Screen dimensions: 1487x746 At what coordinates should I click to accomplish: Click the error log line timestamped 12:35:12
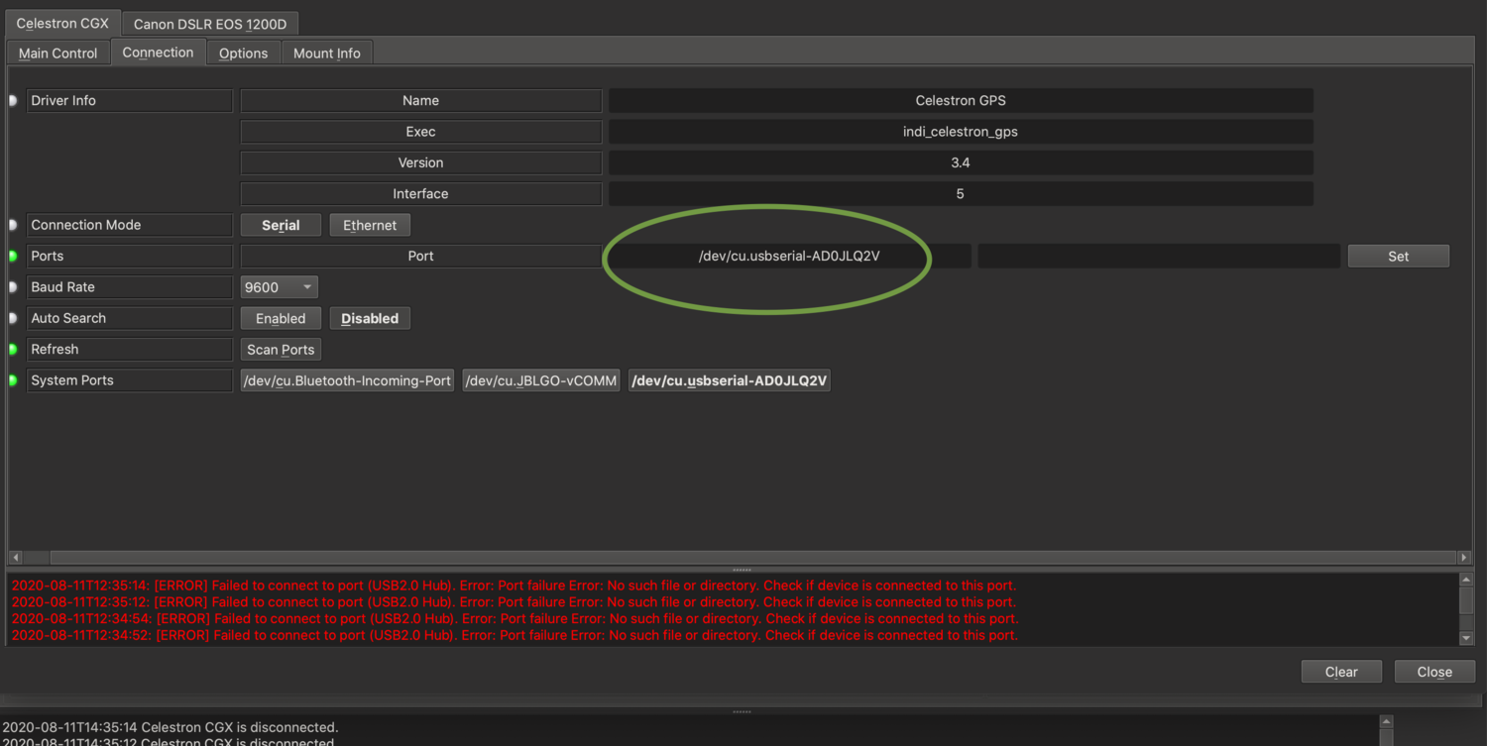[x=514, y=602]
